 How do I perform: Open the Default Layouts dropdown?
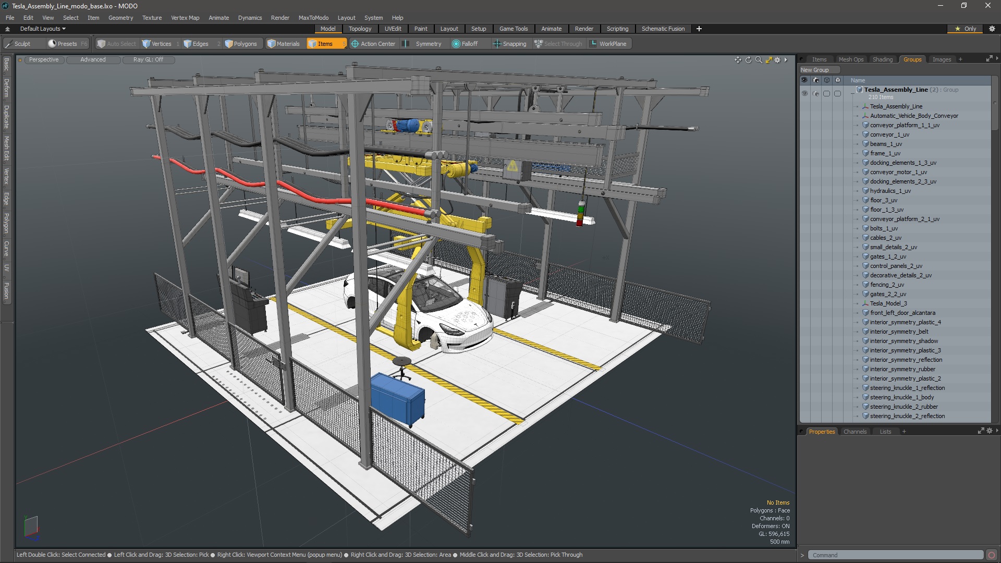43,29
